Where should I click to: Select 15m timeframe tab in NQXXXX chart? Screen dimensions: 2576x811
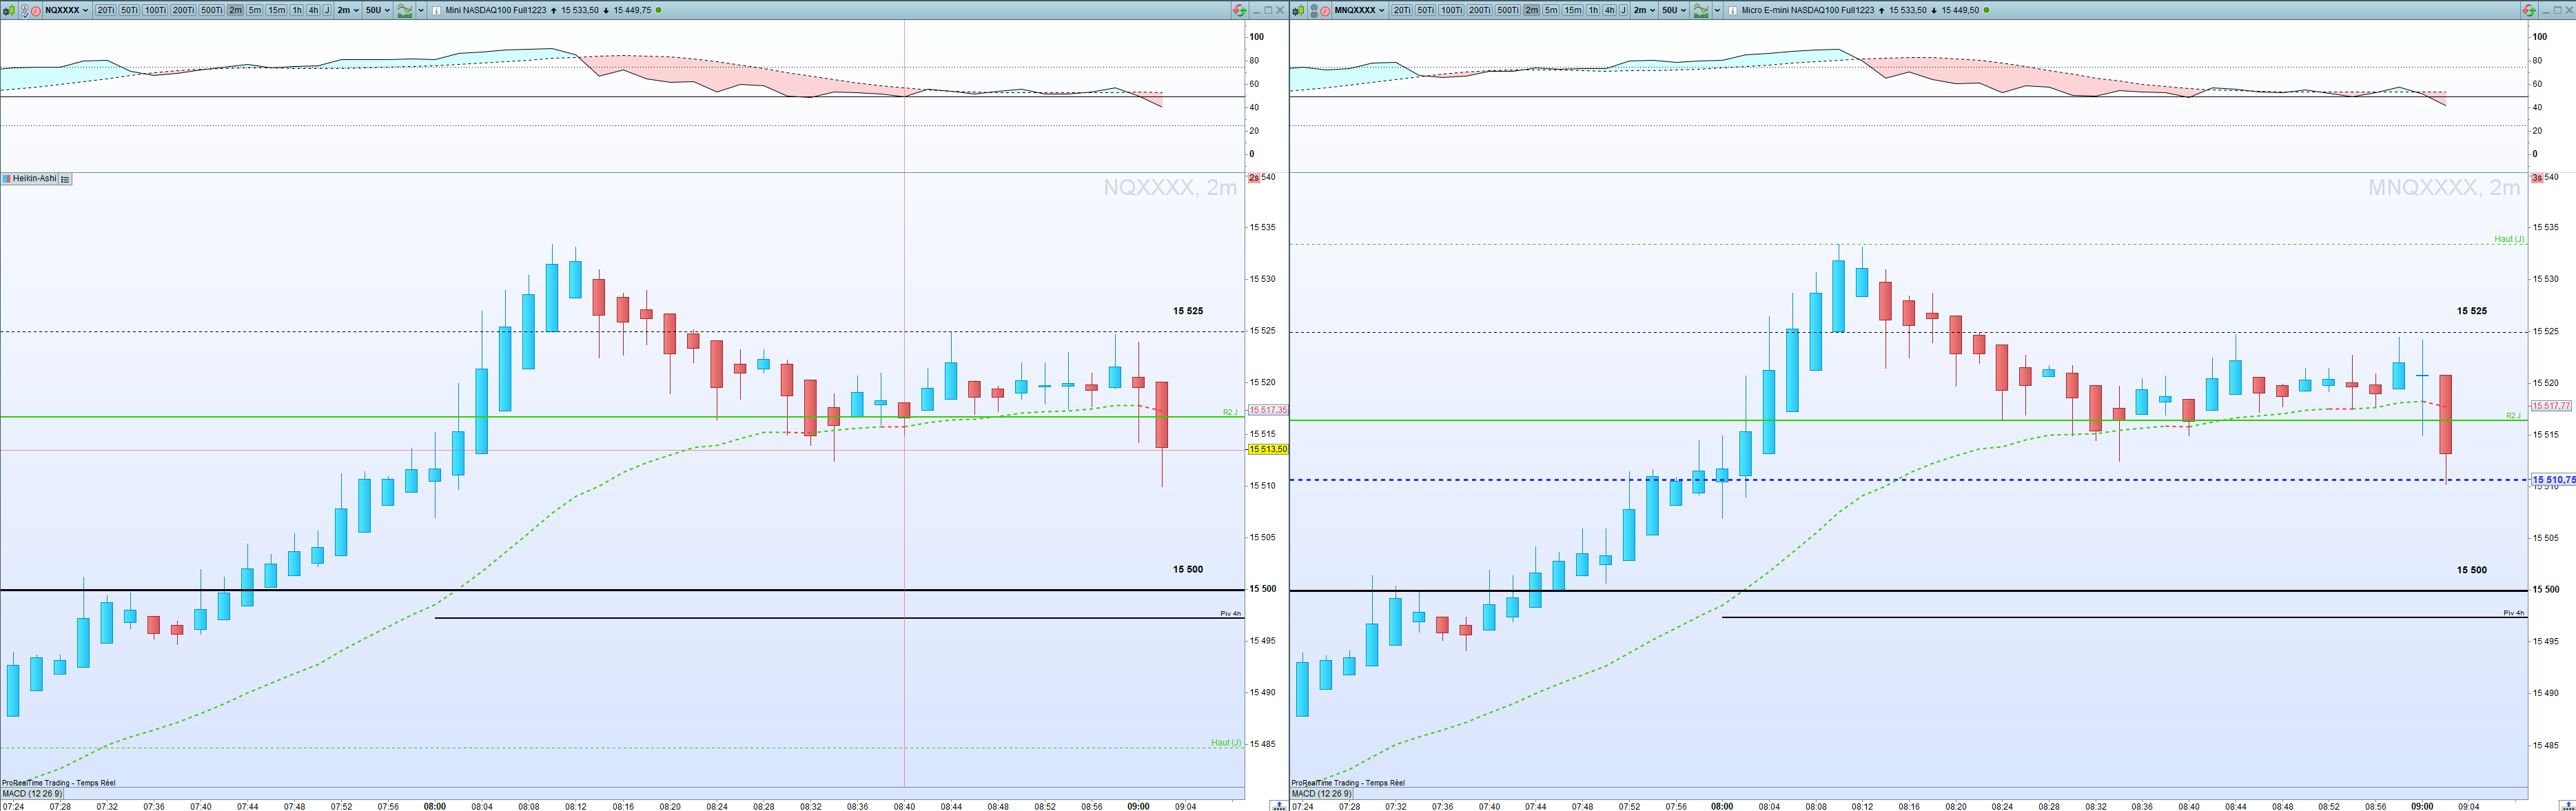click(x=277, y=10)
